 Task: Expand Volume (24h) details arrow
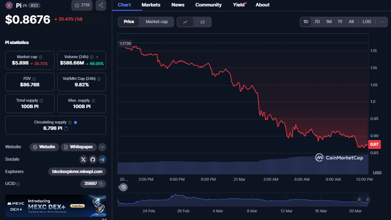pos(97,57)
